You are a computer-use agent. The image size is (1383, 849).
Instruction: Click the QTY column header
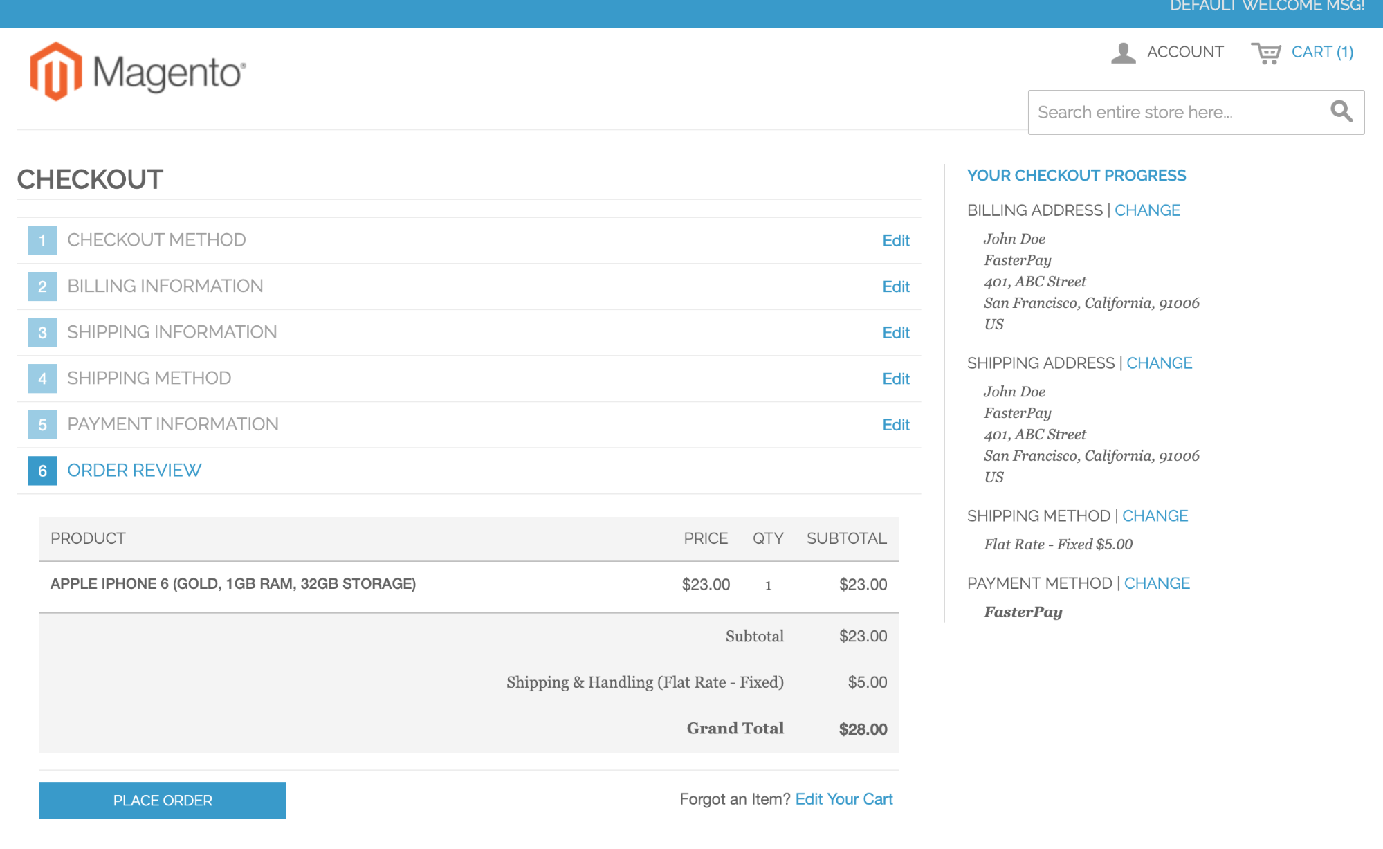point(768,538)
